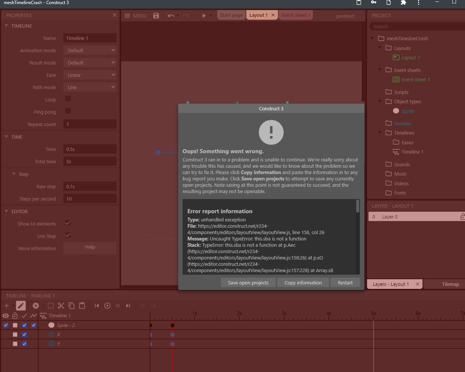This screenshot has height=372, width=465.
Task: Click the Add track plus icon
Action: click(x=7, y=306)
